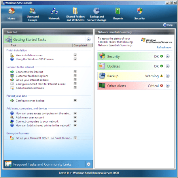The image size is (178, 178).
Task: Click the Getting Started Tasks header icon
Action: click(x=8, y=39)
